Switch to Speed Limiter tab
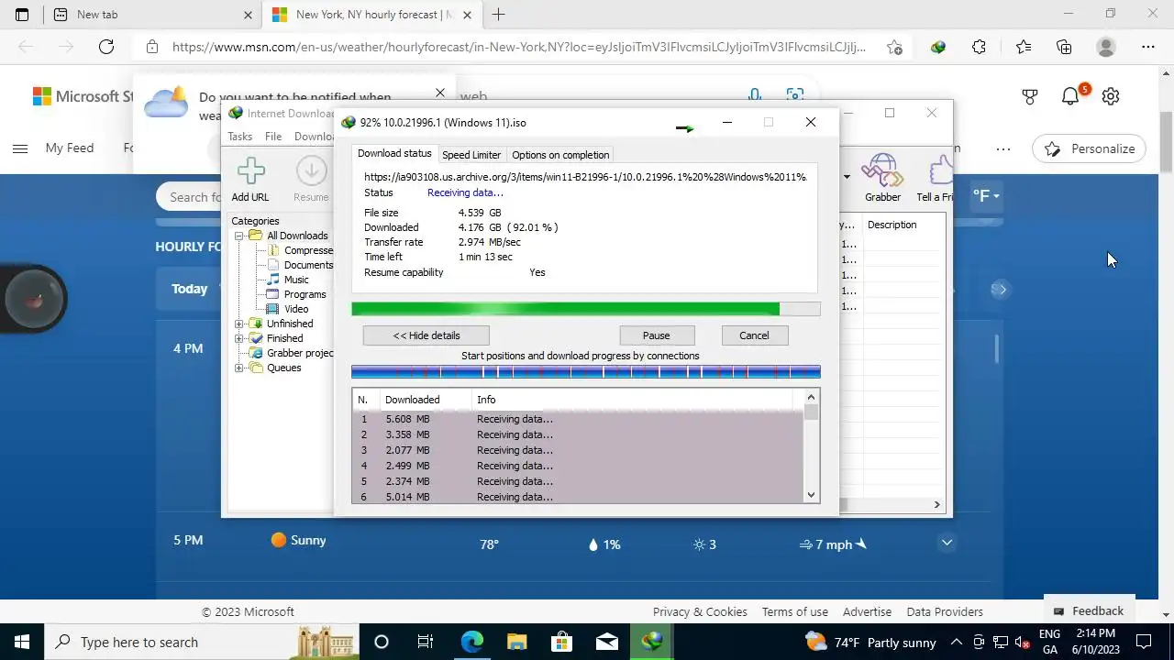This screenshot has height=660, width=1174. [471, 155]
